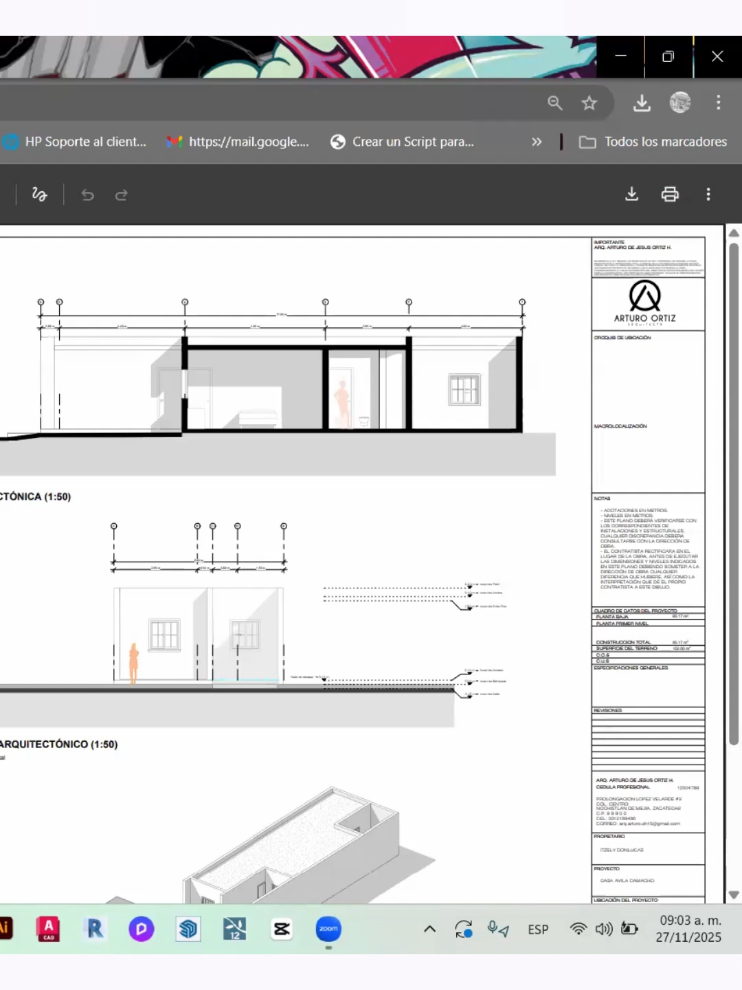742x990 pixels.
Task: Open the HP Soporte al cliente bookmark
Action: pos(76,142)
